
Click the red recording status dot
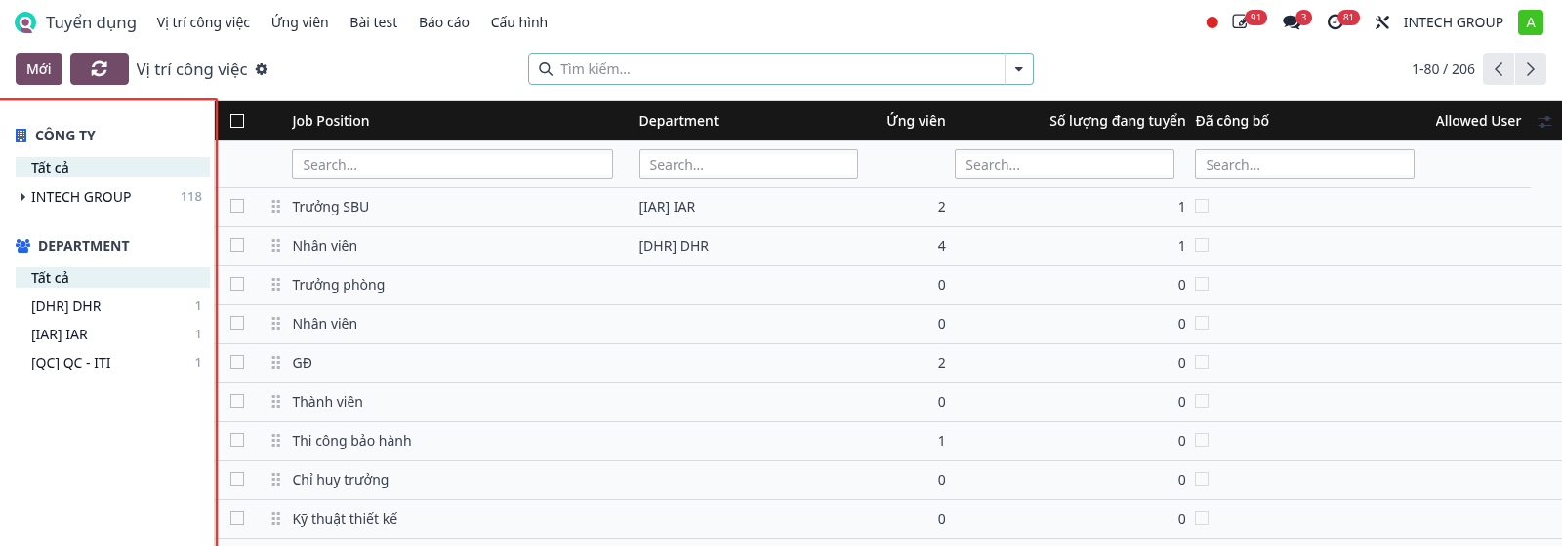[x=1212, y=22]
